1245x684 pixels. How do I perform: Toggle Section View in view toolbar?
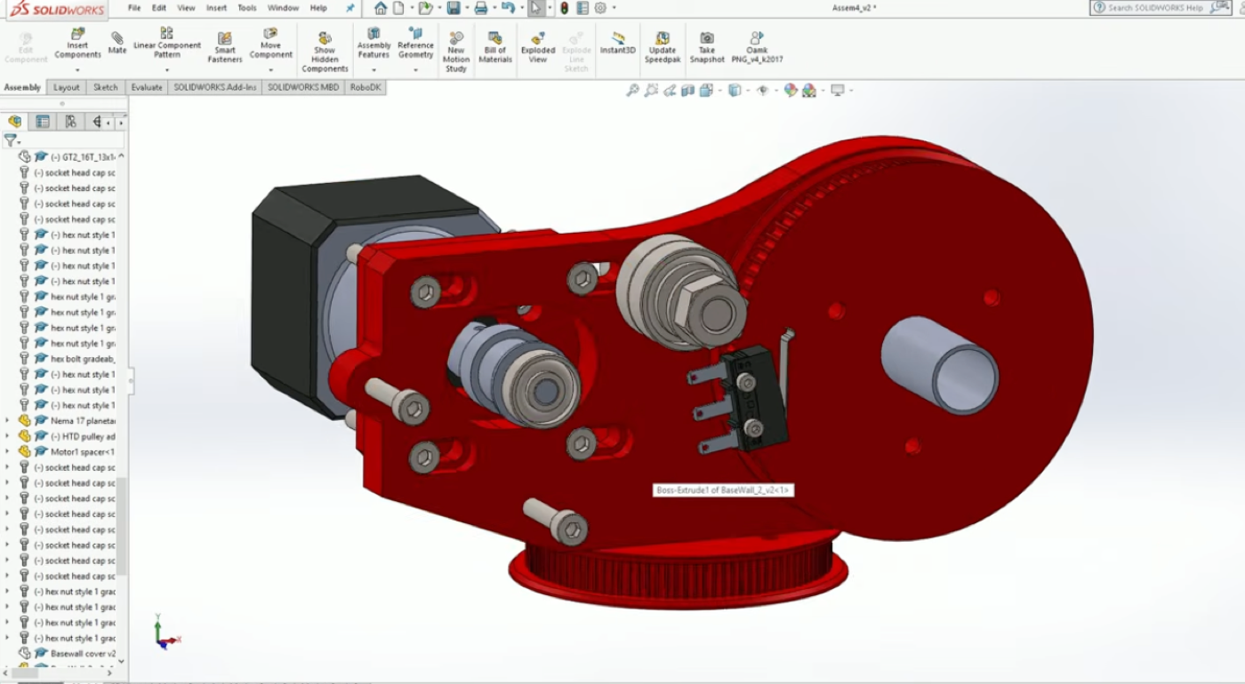pos(688,90)
